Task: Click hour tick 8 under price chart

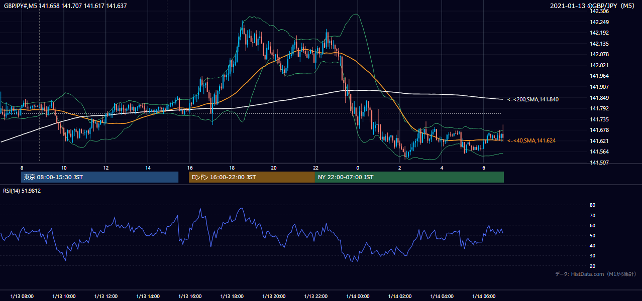Action: pyautogui.click(x=22, y=168)
